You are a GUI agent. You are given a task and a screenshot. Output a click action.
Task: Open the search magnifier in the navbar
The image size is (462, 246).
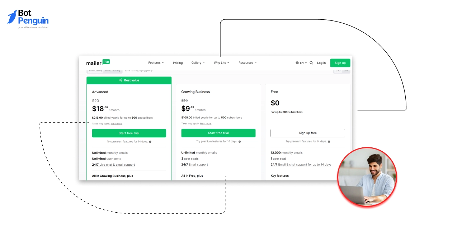(x=311, y=63)
